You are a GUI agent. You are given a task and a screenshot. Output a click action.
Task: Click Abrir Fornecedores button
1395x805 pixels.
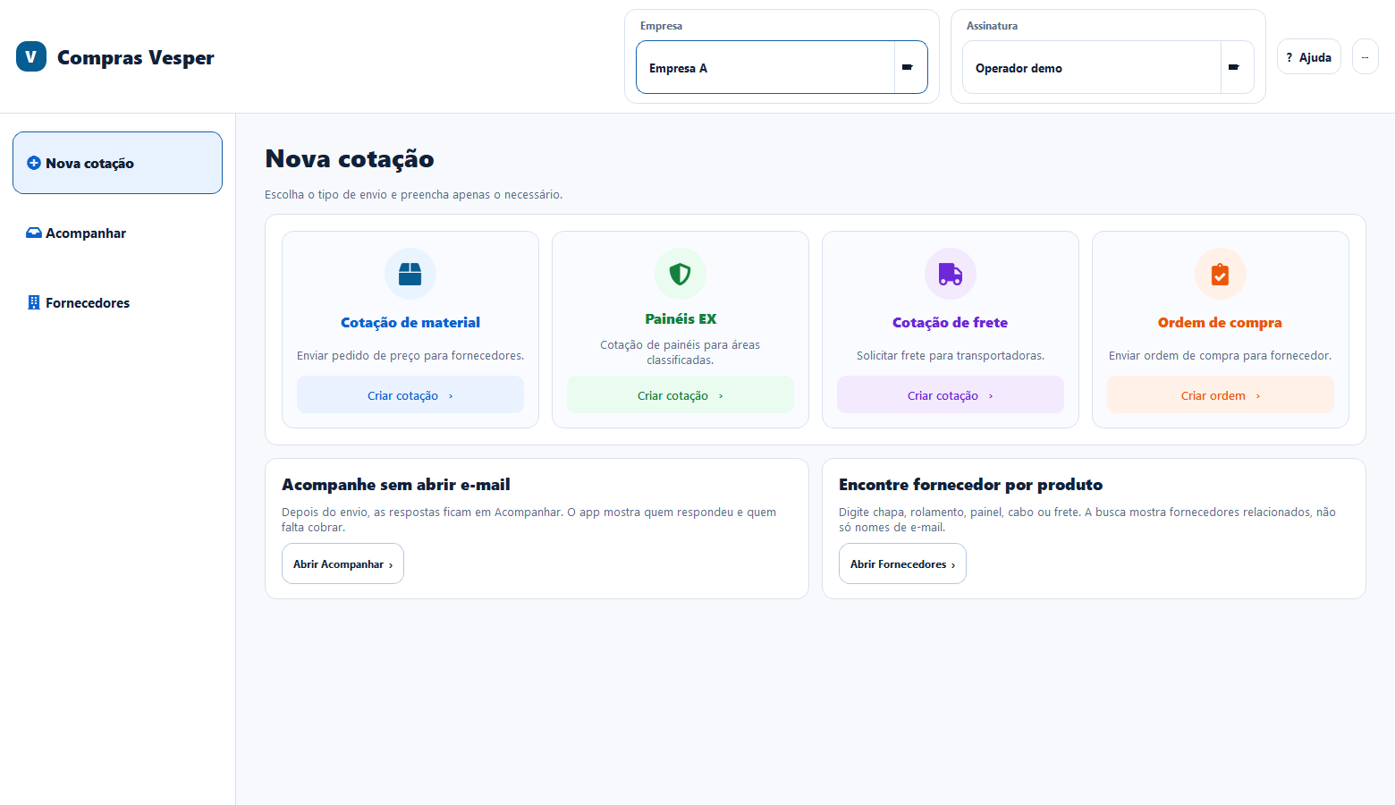pyautogui.click(x=902, y=563)
